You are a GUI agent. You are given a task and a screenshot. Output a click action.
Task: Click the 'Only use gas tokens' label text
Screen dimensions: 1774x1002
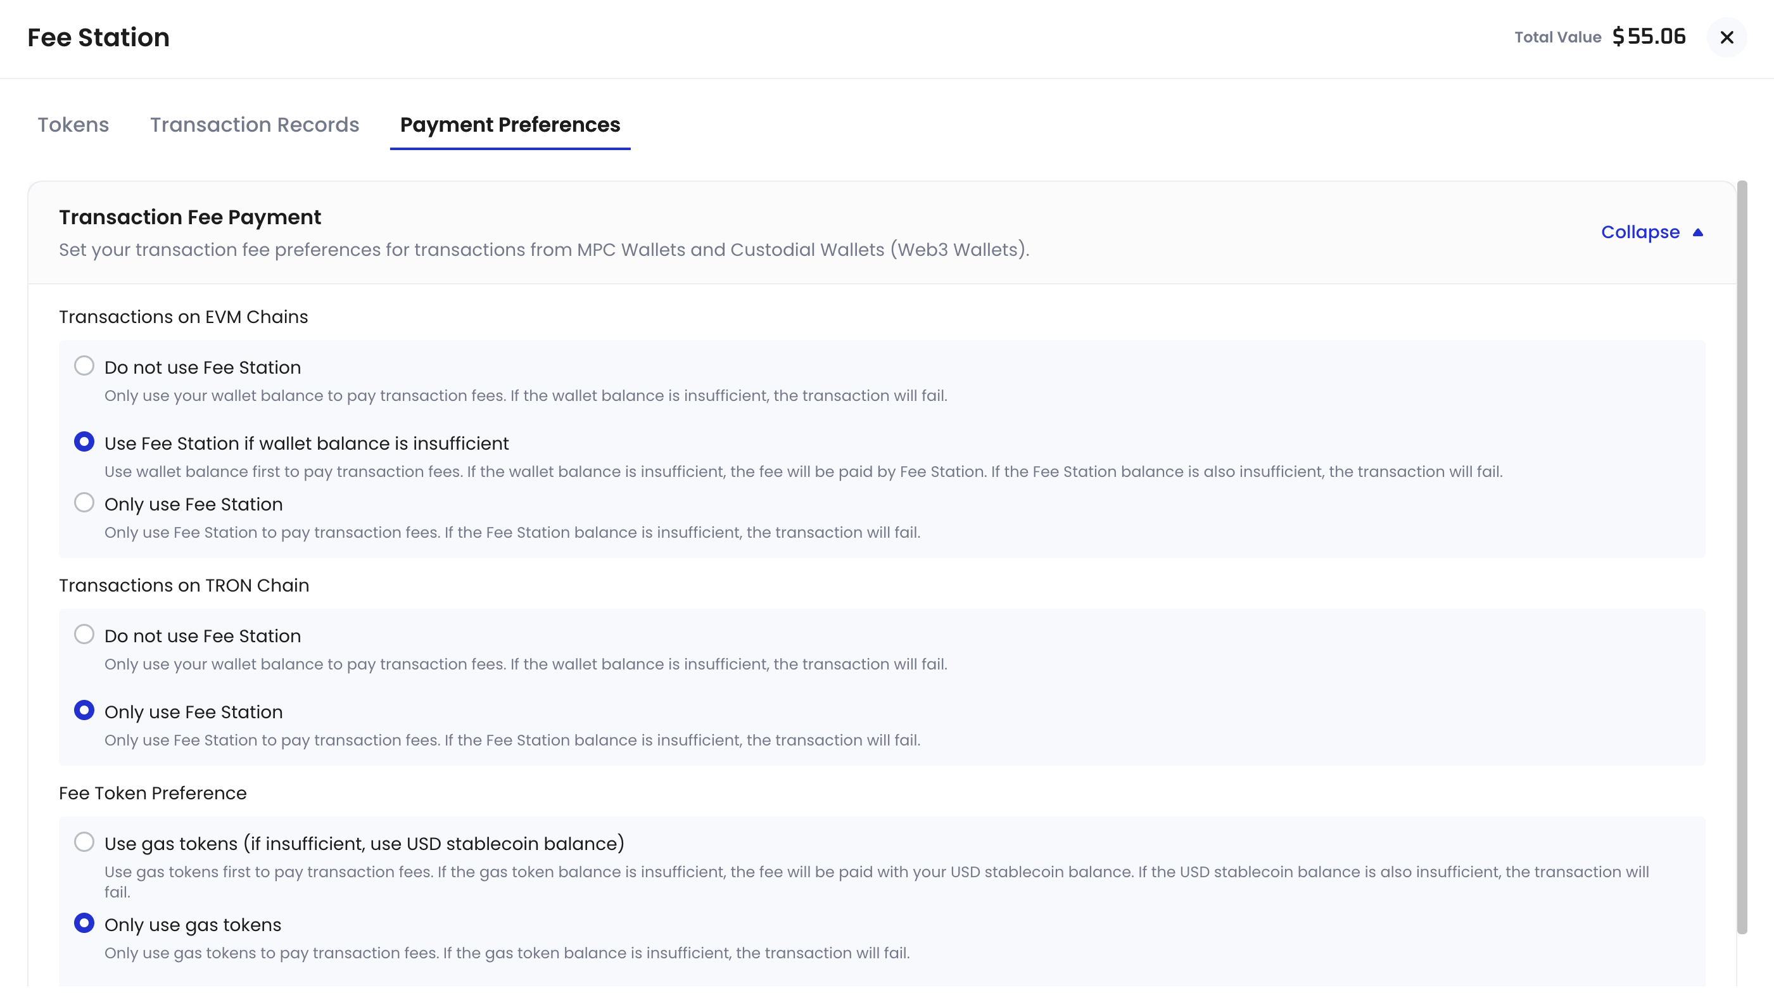(x=193, y=925)
